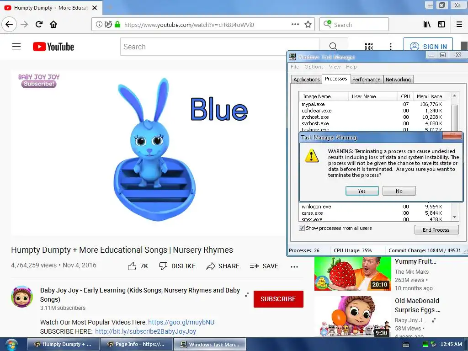Viewport: 468px width, 351px height.
Task: Click the Baby Joy Joy channel name
Action: pos(140,295)
